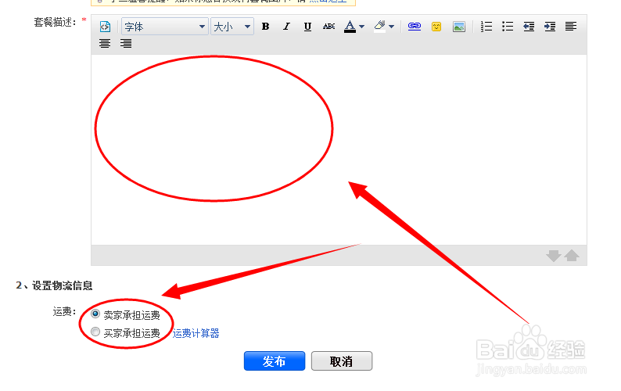Shrink the editor with the up arrow icon

click(572, 256)
